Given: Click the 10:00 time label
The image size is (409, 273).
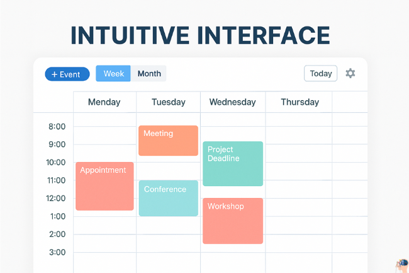Looking at the screenshot, I should 57,163.
